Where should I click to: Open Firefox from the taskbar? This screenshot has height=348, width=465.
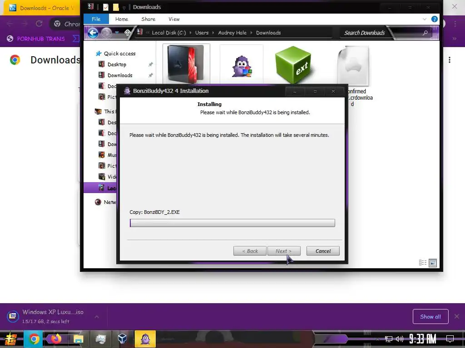tap(56, 339)
